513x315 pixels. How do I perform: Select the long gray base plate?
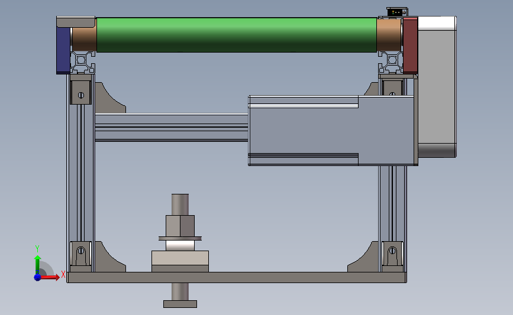coord(237,277)
